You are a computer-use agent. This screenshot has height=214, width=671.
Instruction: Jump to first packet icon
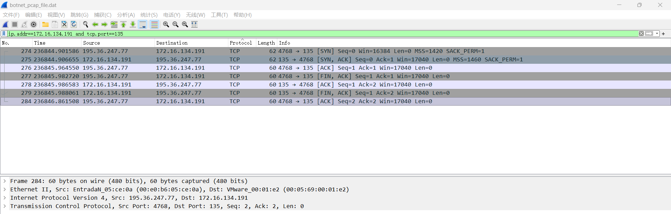(x=123, y=24)
